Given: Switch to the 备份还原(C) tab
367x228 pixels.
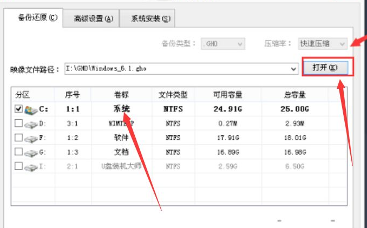Looking at the screenshot, I should tap(33, 18).
